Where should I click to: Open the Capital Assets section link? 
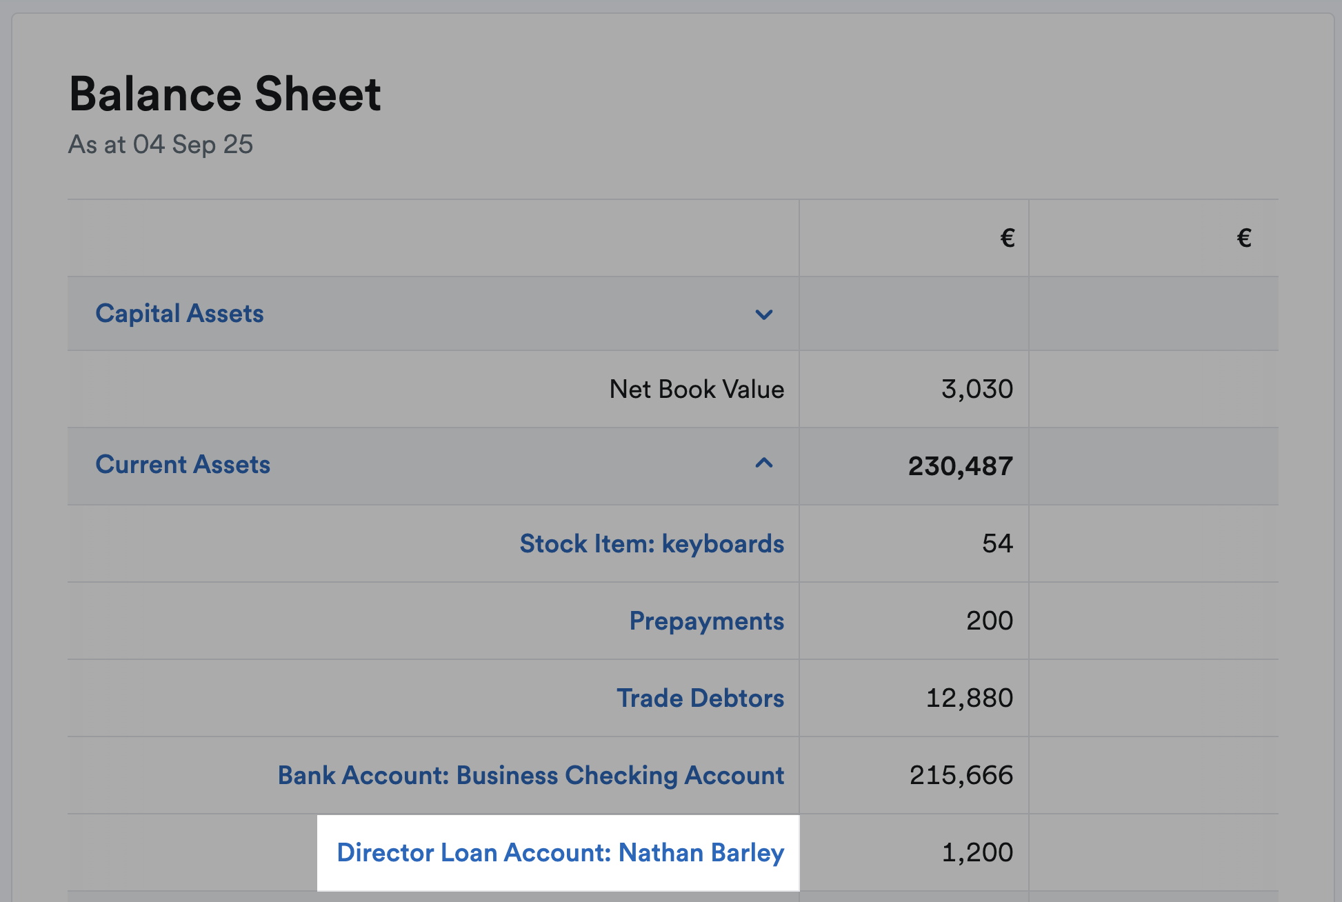179,314
